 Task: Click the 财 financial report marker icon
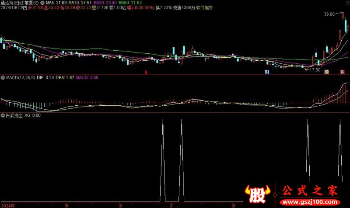[267, 72]
